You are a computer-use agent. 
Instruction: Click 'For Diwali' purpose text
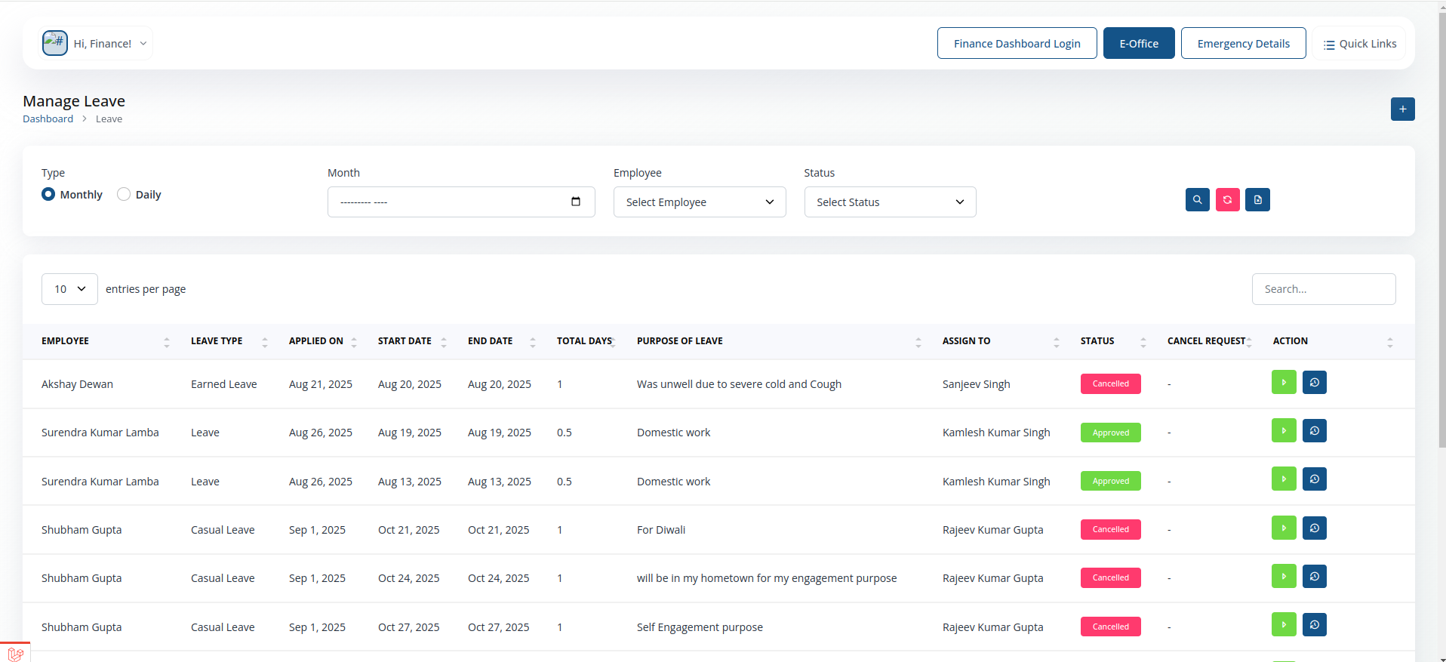[x=661, y=530]
